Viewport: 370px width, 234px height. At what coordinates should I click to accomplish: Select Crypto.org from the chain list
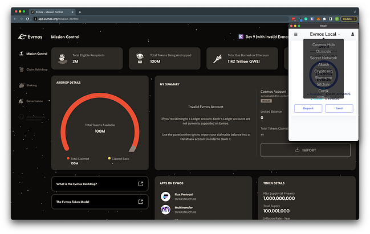pos(323,71)
